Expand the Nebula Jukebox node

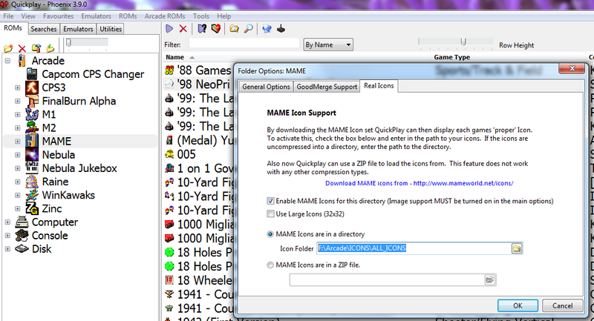click(x=17, y=168)
